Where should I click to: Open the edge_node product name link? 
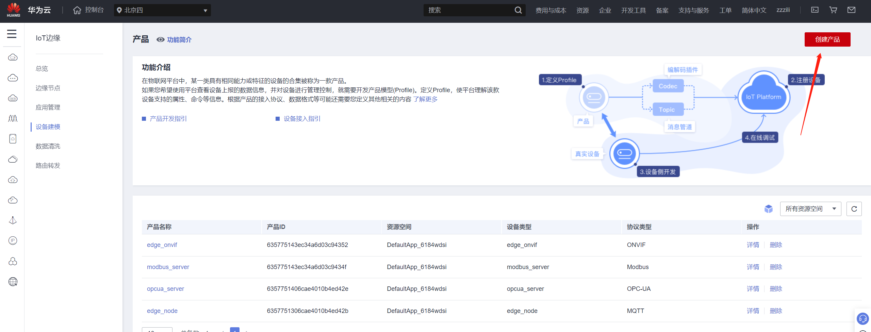pyautogui.click(x=162, y=311)
